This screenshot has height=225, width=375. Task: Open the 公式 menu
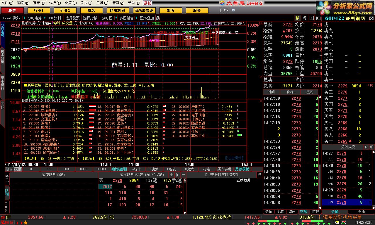[86, 3]
